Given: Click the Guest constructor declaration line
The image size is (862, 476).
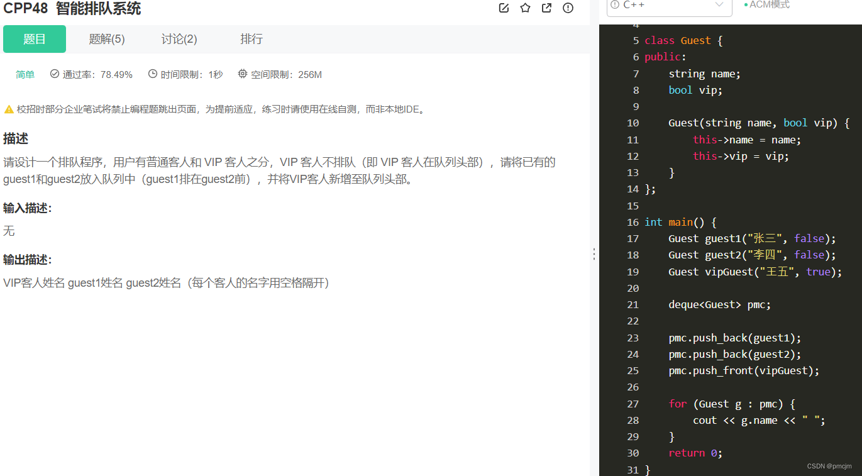Looking at the screenshot, I should pyautogui.click(x=759, y=123).
